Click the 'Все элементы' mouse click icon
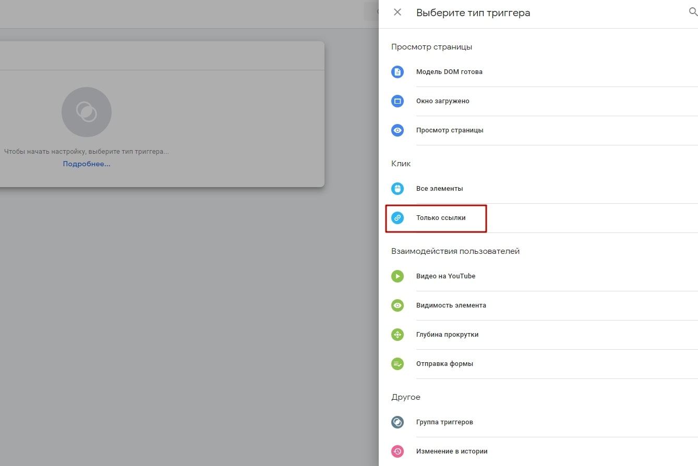698x466 pixels. click(398, 189)
